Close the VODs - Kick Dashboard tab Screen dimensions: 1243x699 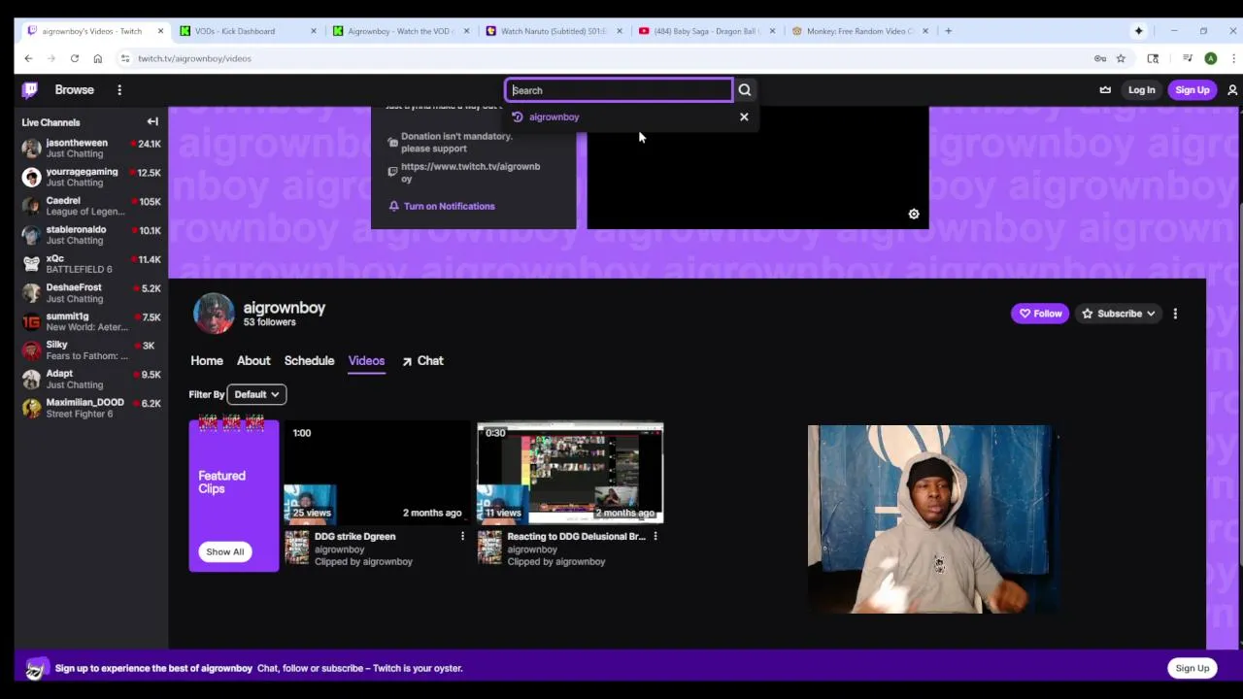313,31
